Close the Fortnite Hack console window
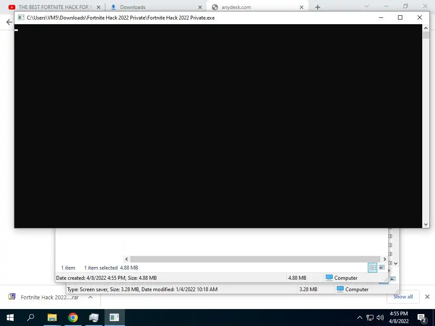Image resolution: width=435 pixels, height=326 pixels. click(x=419, y=17)
